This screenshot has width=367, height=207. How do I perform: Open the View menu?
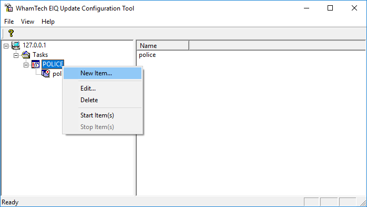coord(27,22)
